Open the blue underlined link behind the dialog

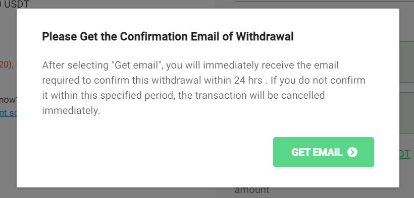tap(8, 113)
